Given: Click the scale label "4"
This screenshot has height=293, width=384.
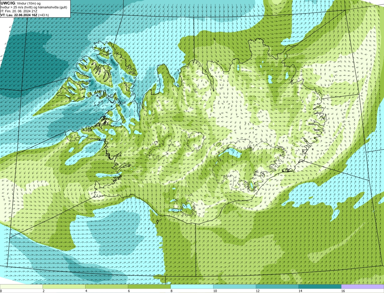Looking at the screenshot, I should [86, 291].
